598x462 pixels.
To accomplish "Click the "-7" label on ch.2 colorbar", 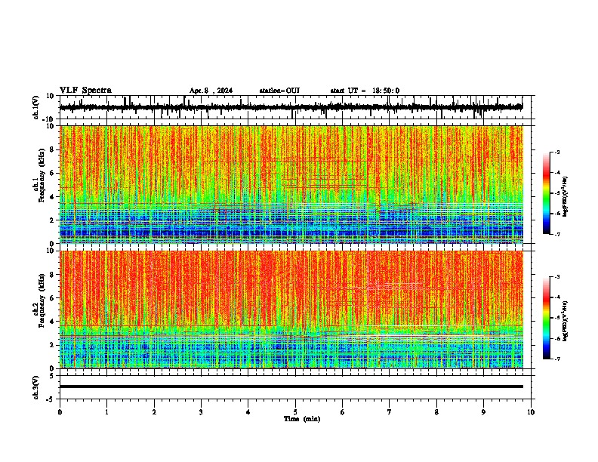I will [x=557, y=359].
